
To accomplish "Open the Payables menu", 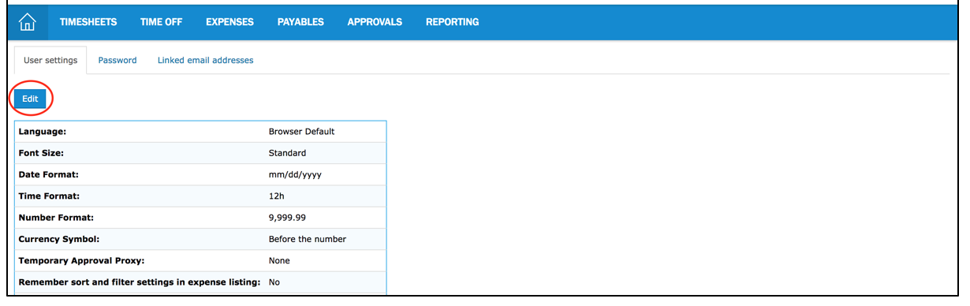I will coord(300,22).
